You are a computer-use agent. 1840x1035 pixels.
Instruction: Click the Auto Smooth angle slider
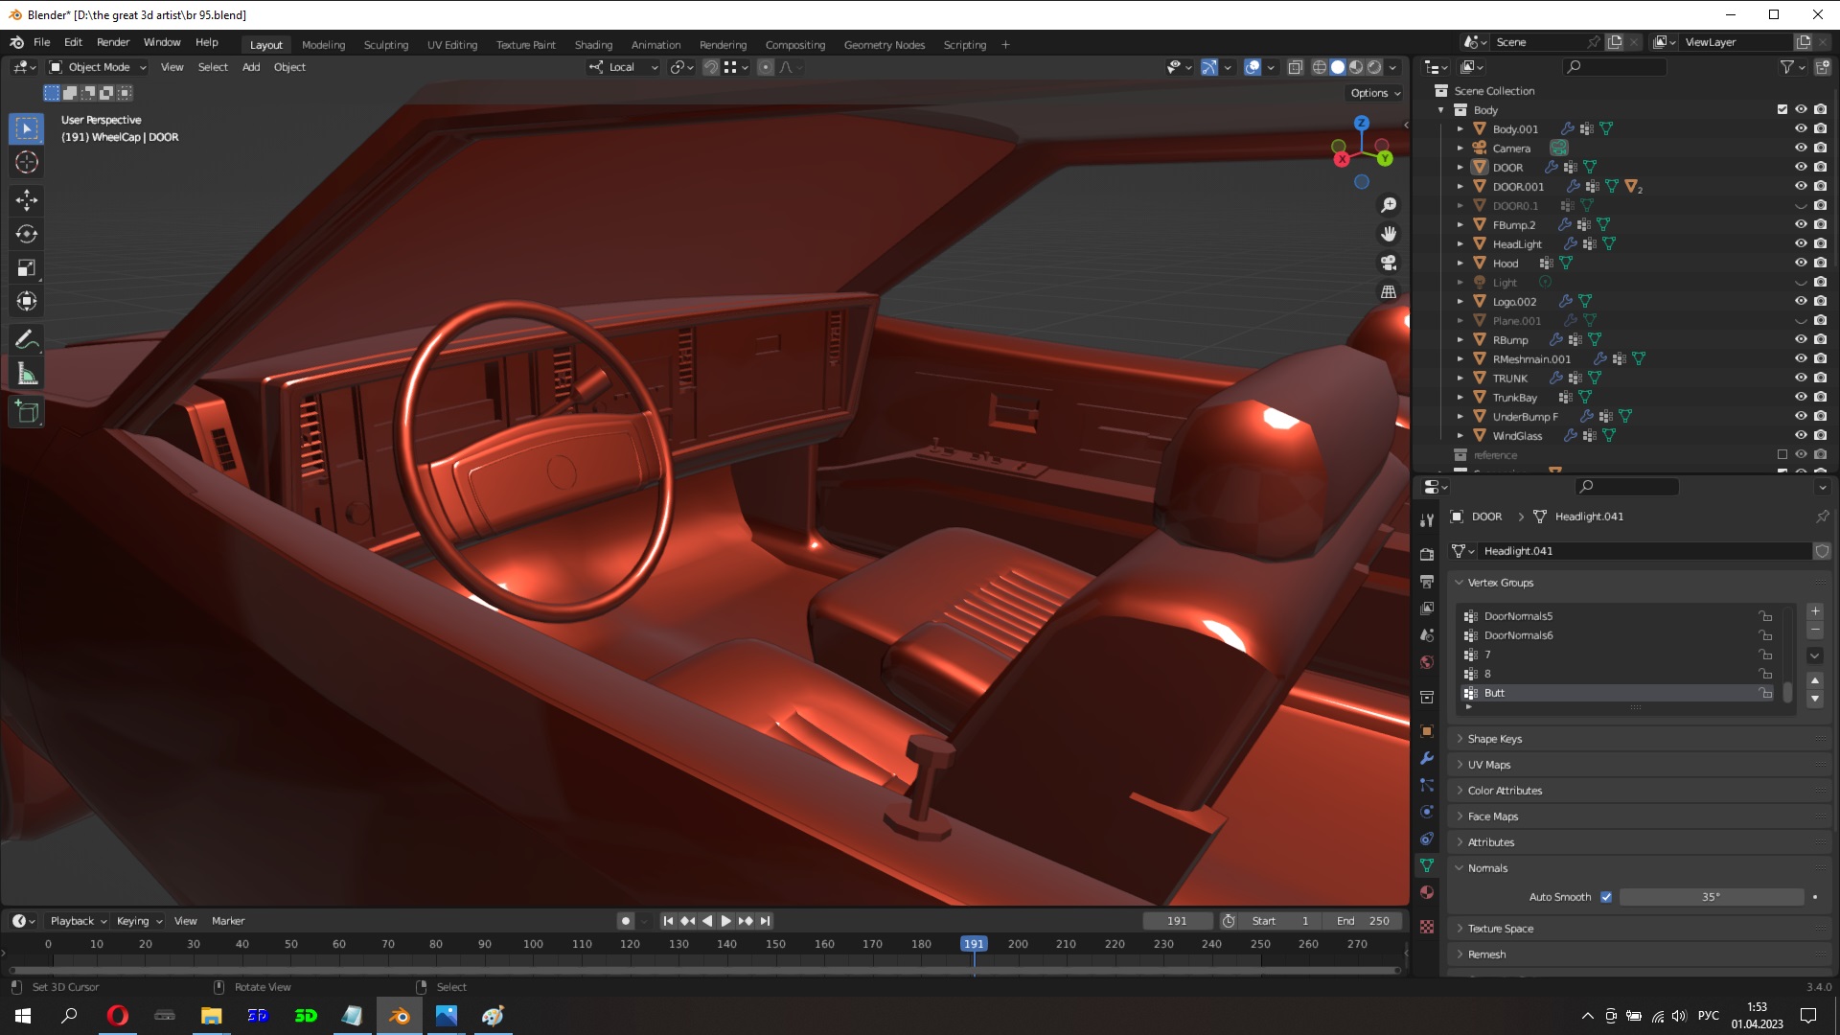click(1711, 897)
